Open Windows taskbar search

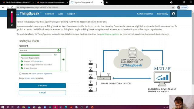pyautogui.click(x=8, y=107)
